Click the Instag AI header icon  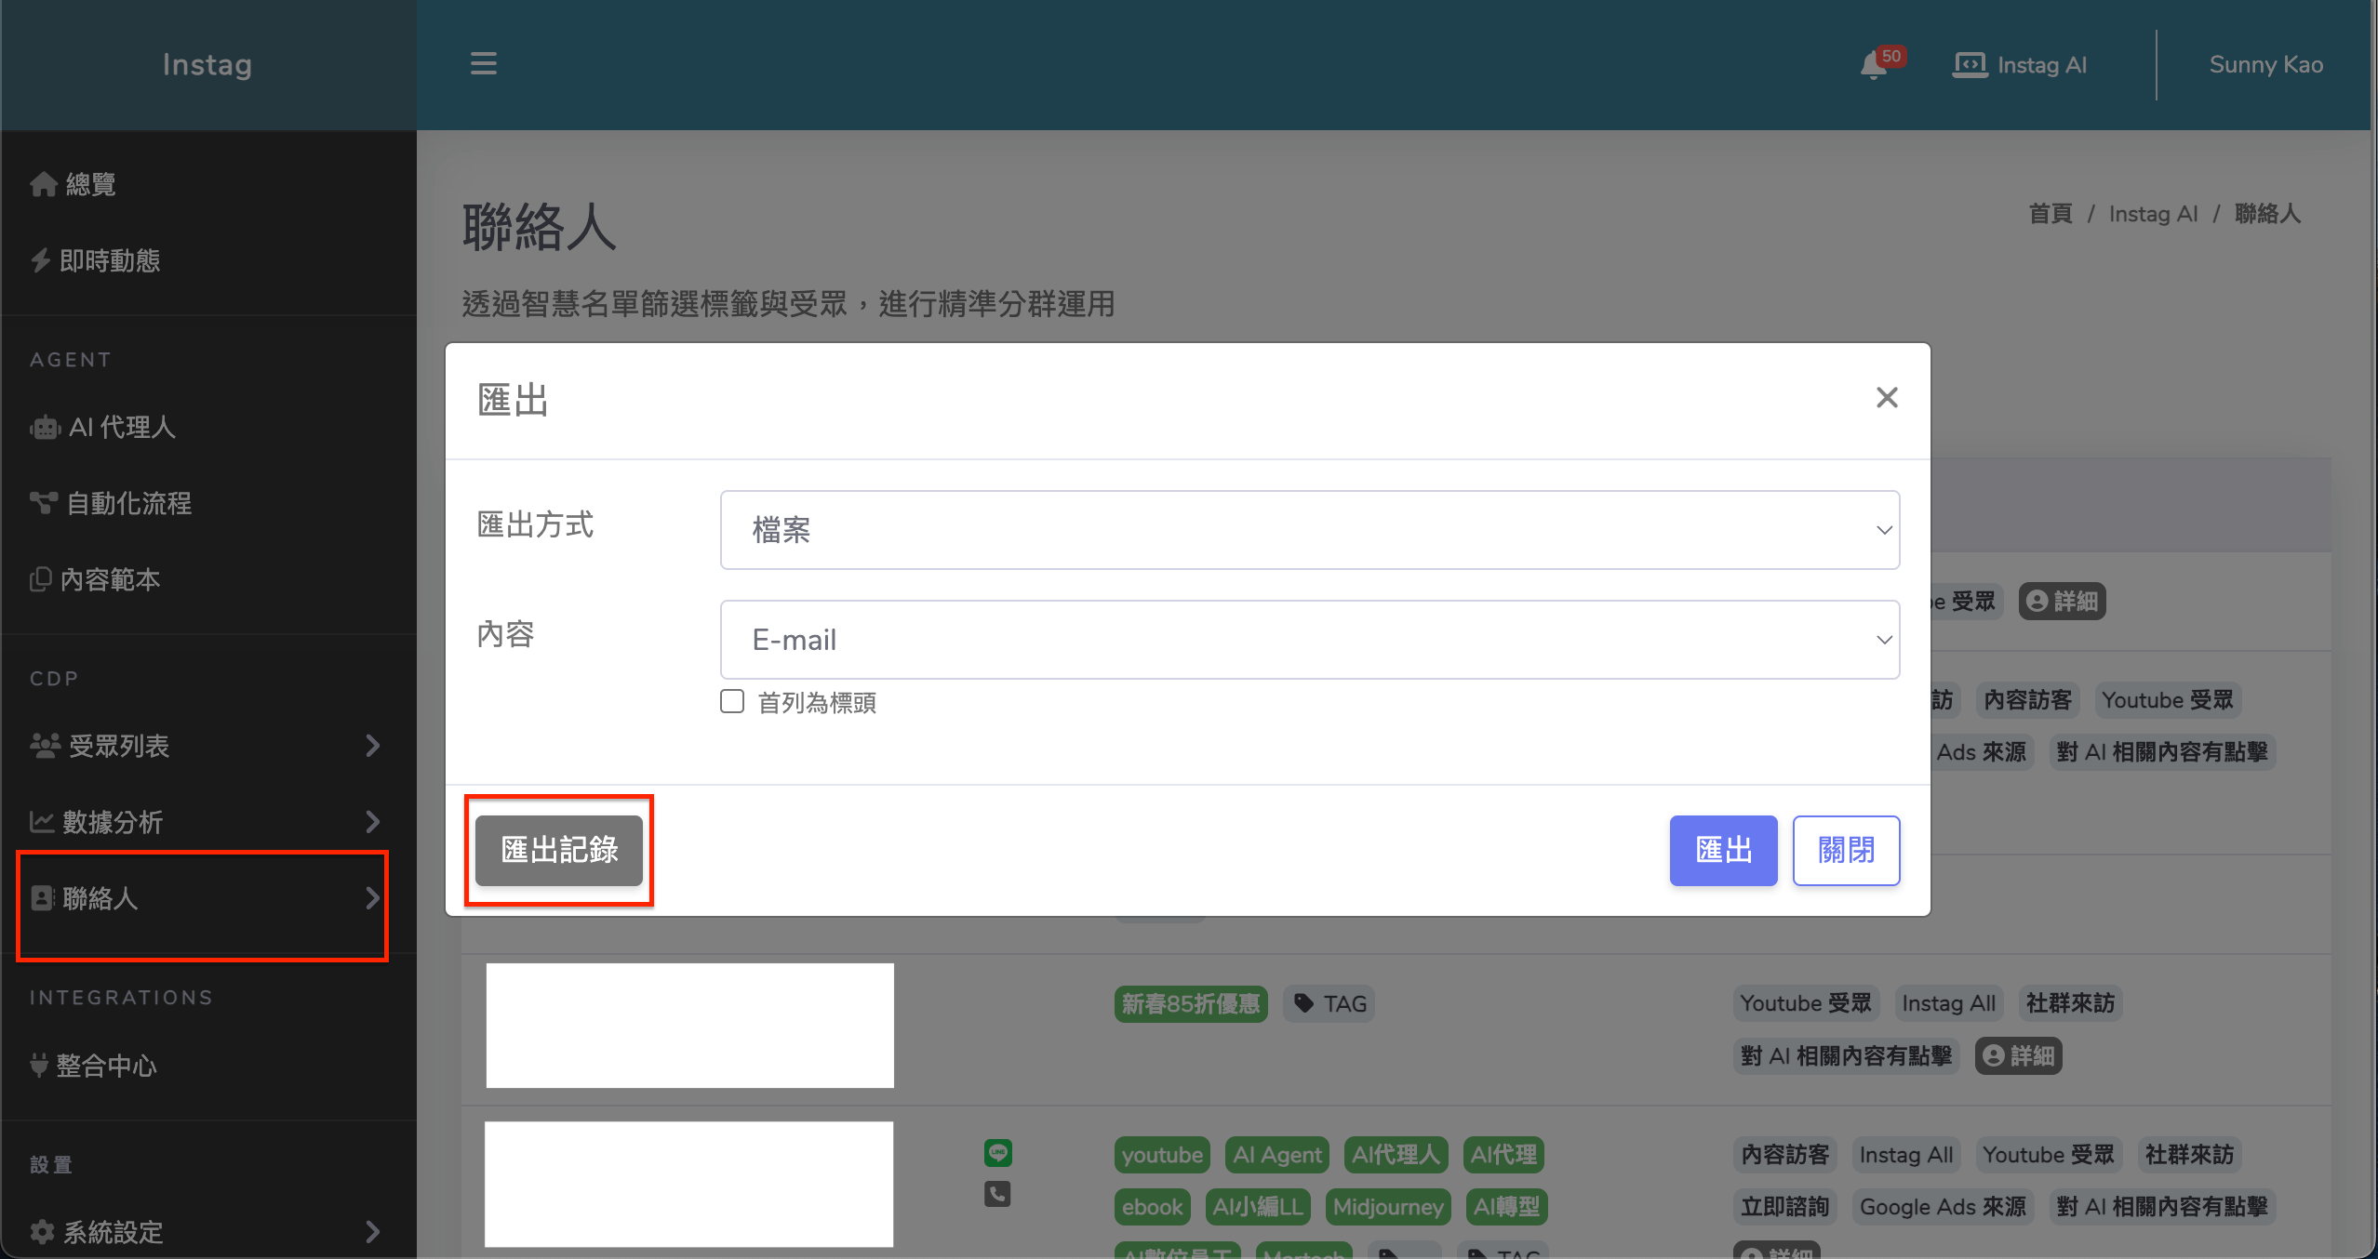[x=1970, y=65]
